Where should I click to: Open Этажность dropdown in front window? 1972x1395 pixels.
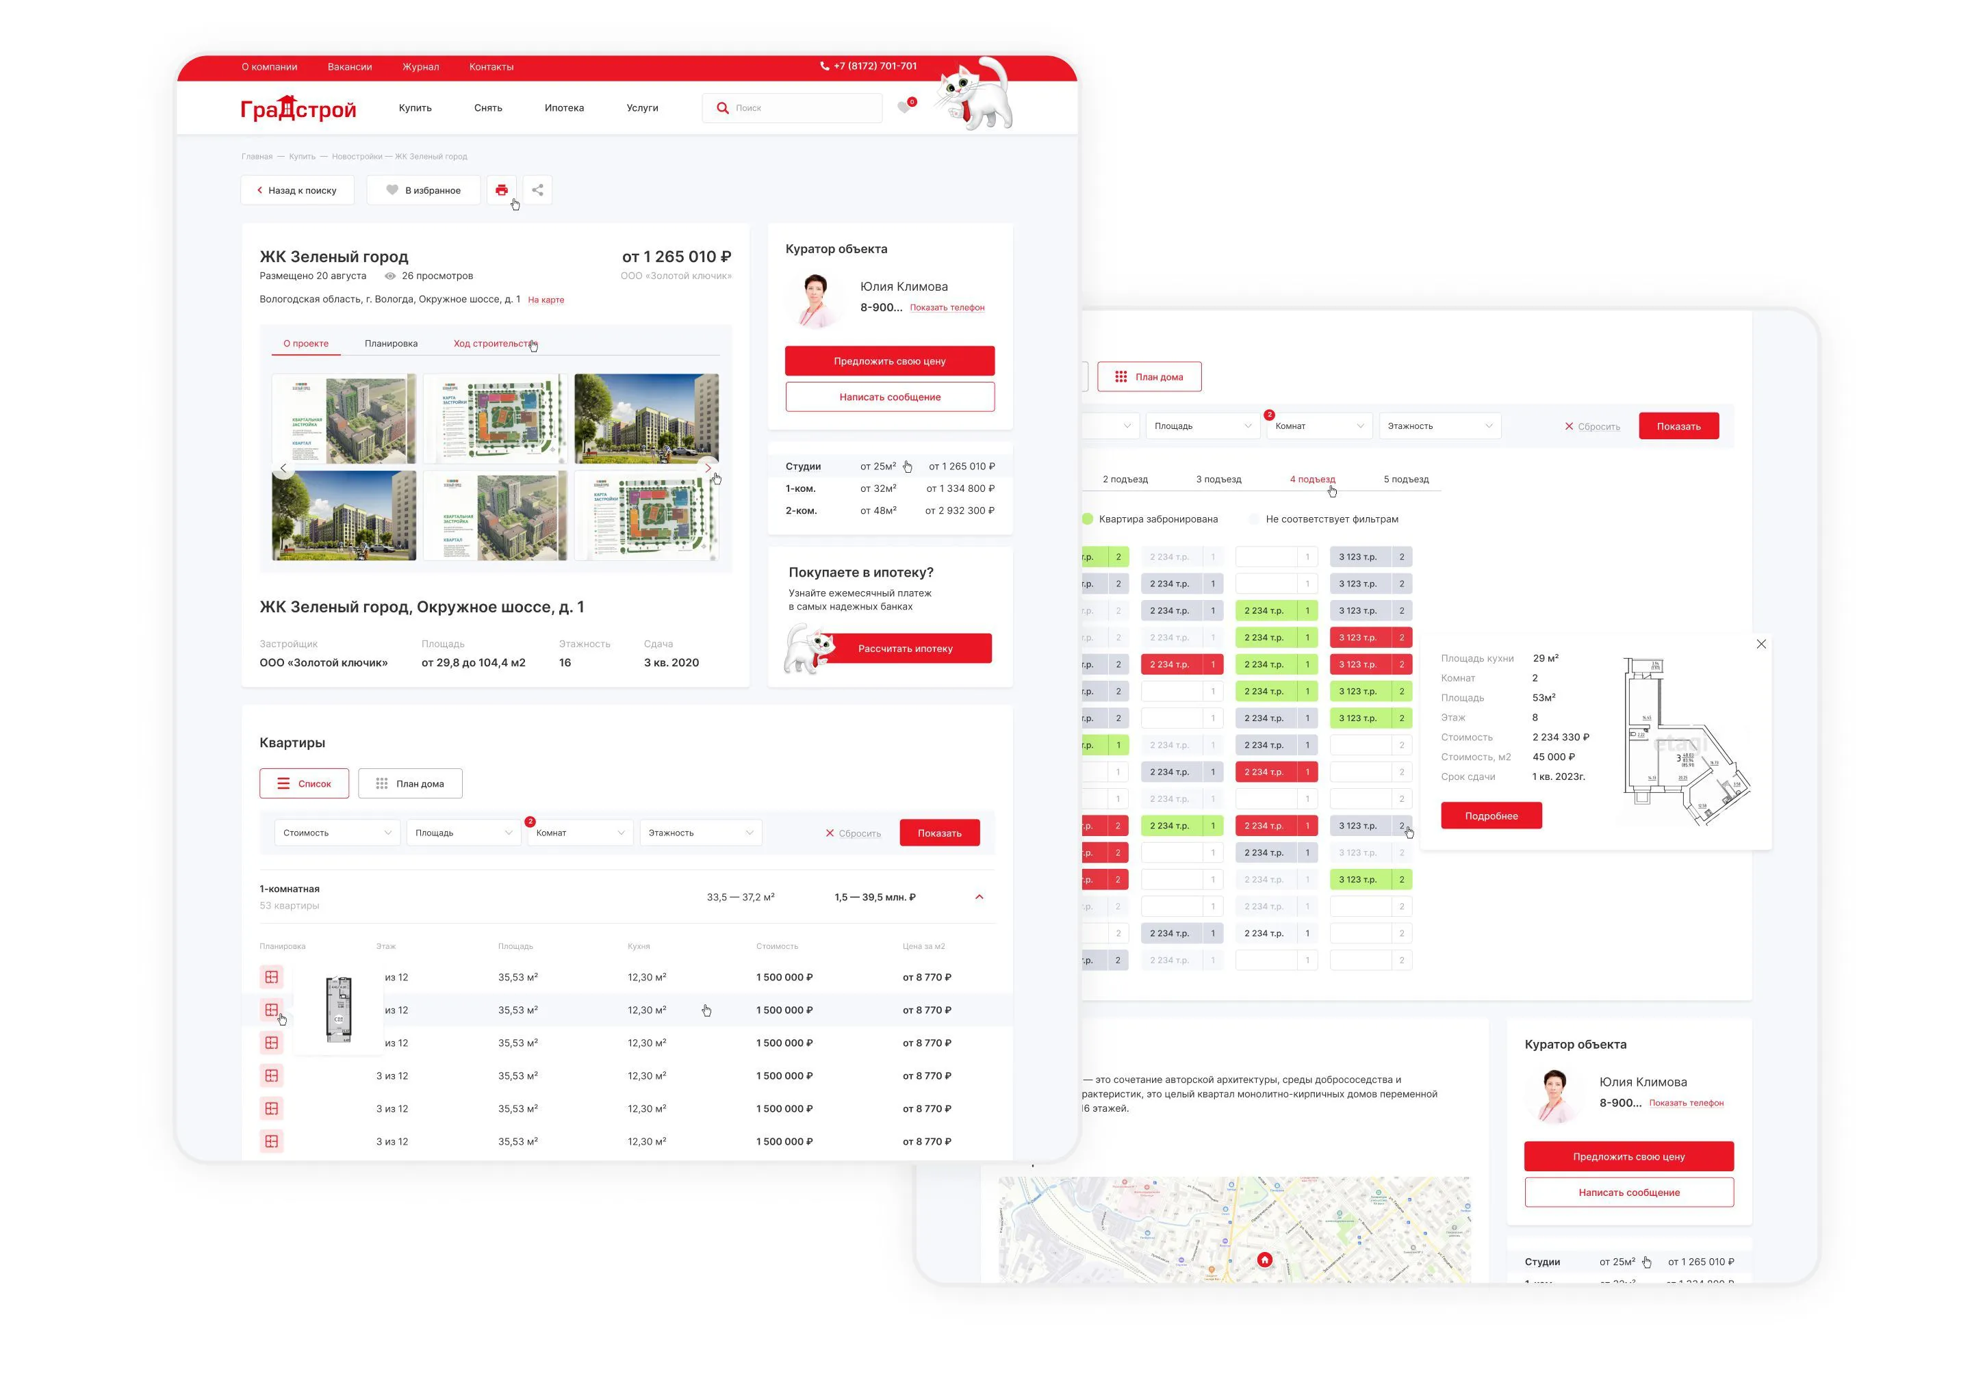tap(700, 833)
